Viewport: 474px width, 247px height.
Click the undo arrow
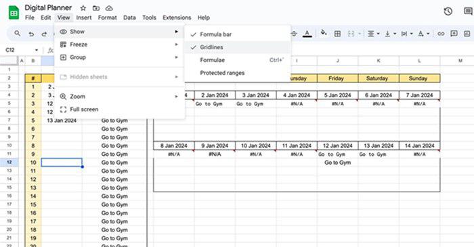click(31, 34)
